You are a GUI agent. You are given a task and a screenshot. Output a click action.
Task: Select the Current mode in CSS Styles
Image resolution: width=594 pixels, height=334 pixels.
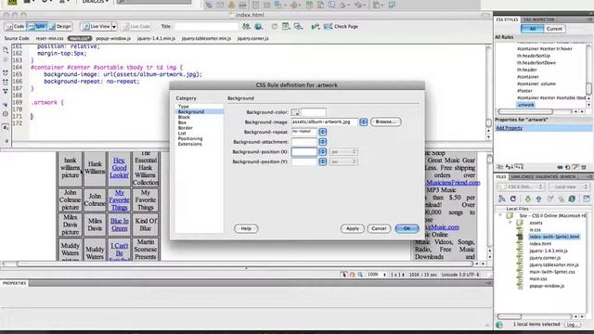click(554, 29)
